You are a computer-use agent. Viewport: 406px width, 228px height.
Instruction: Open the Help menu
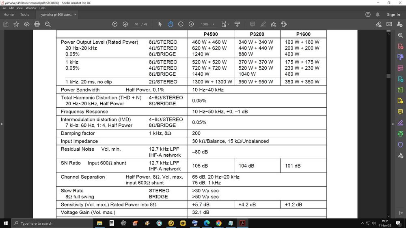point(42,8)
